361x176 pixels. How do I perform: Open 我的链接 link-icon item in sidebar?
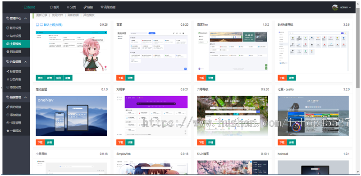(16, 107)
